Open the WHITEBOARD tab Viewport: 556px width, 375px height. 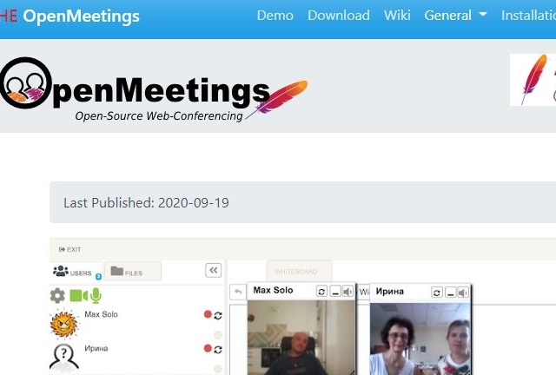point(299,272)
